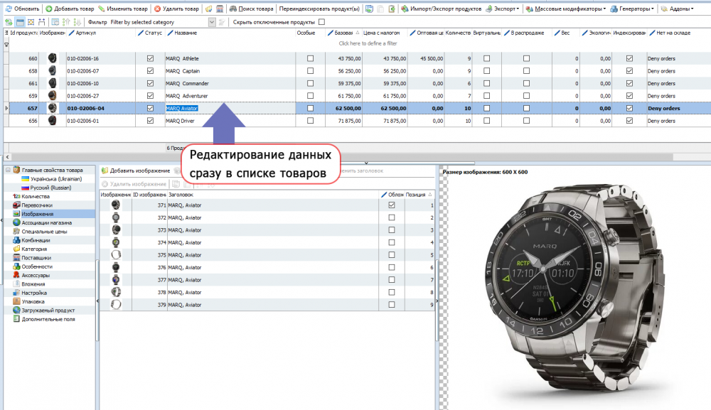Click the first green grid icon in second toolbar
This screenshot has width=711, height=410.
(9, 22)
